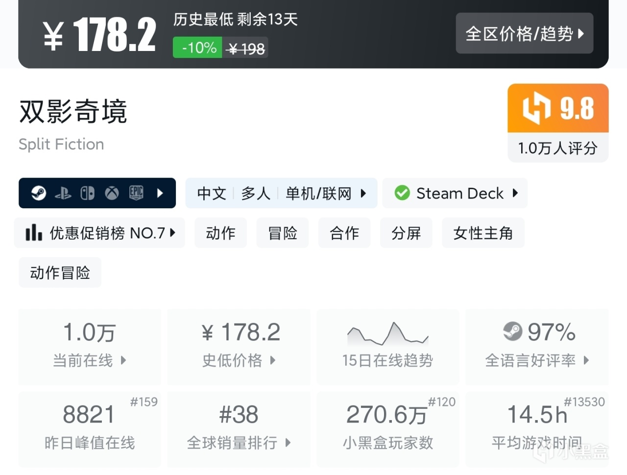Click the #13530 playtime rank

[x=584, y=402]
